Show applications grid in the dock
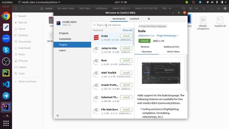This screenshot has height=129, width=229. [x=6, y=123]
